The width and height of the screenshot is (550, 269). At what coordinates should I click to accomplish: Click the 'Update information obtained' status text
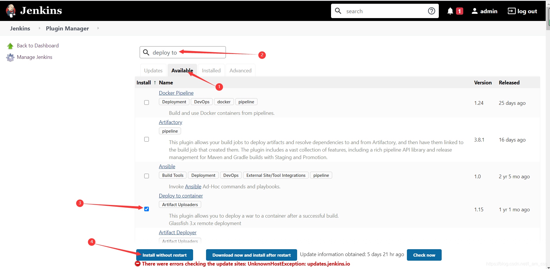tap(352, 254)
